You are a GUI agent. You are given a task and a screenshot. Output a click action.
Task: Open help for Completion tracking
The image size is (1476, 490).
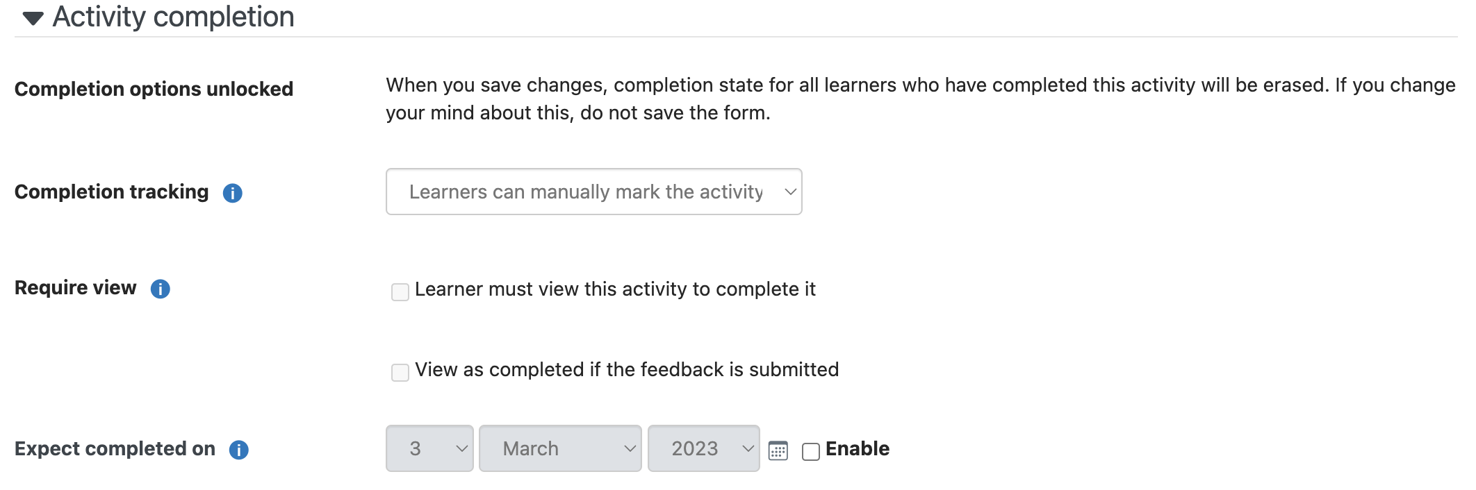pyautogui.click(x=233, y=193)
